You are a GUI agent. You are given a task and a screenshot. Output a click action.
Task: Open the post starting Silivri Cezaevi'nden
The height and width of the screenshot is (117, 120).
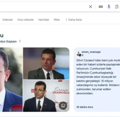[98, 77]
